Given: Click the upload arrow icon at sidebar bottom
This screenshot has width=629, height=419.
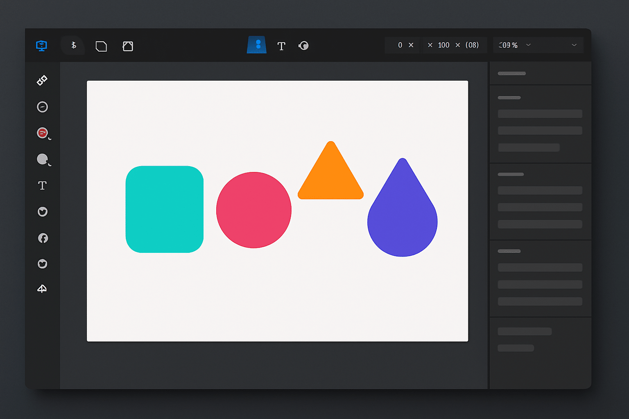Looking at the screenshot, I should tap(42, 289).
